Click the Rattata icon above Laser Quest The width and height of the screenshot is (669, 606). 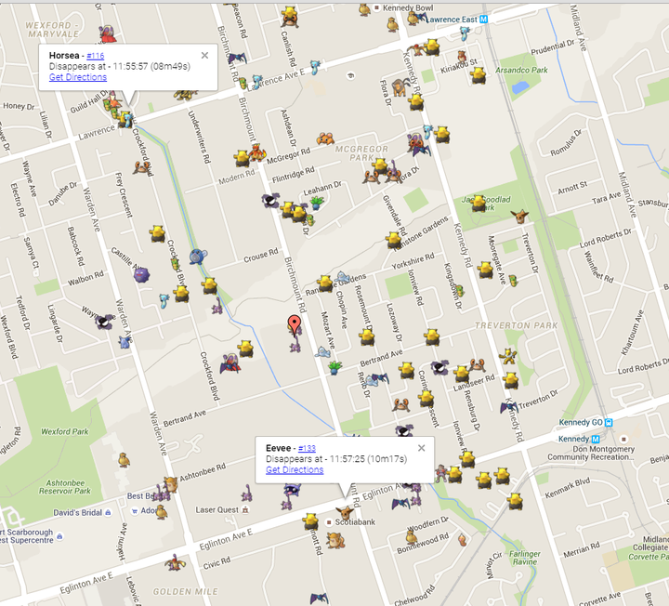pos(246,492)
